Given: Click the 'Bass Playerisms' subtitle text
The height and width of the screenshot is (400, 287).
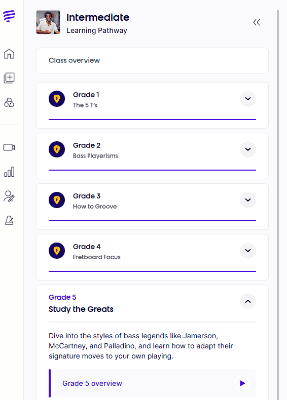Looking at the screenshot, I should pos(95,156).
